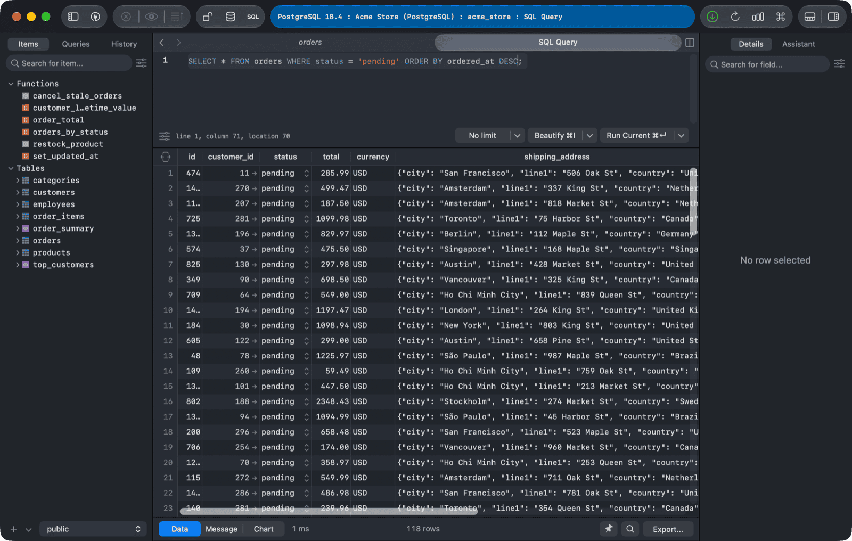Viewport: 852px width, 541px height.
Task: Navigate back with the left chevron
Action: 162,43
